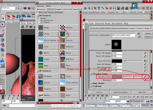Create a Checker texture
Viewport: 153px width, 110px height.
coord(69,27)
